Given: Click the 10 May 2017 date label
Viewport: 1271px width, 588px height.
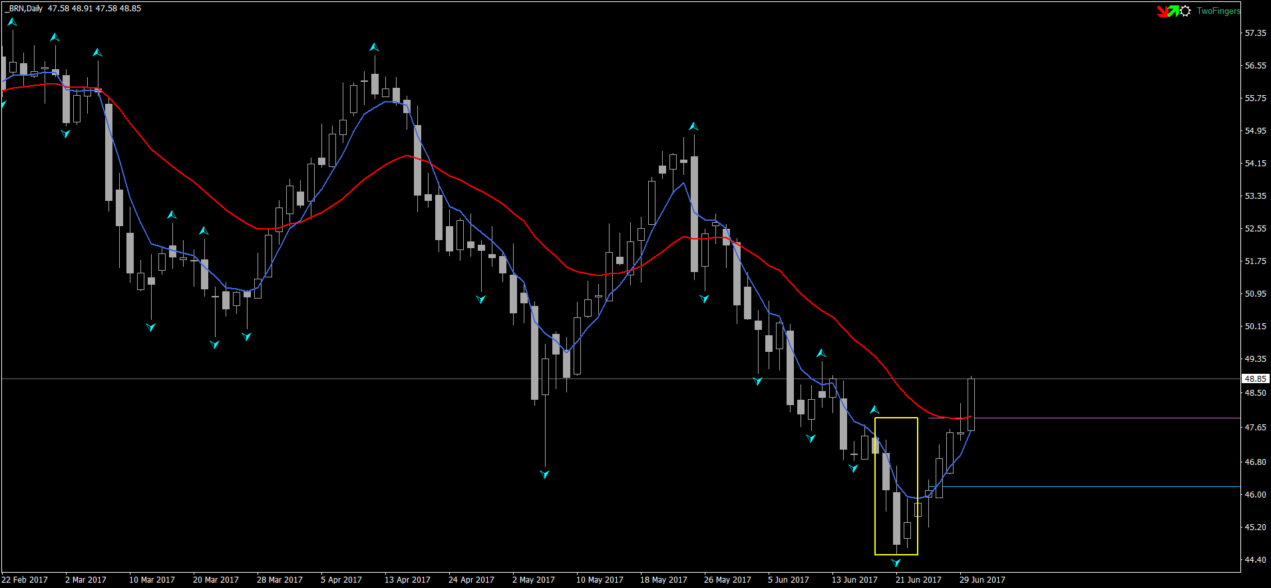Looking at the screenshot, I should pos(600,579).
